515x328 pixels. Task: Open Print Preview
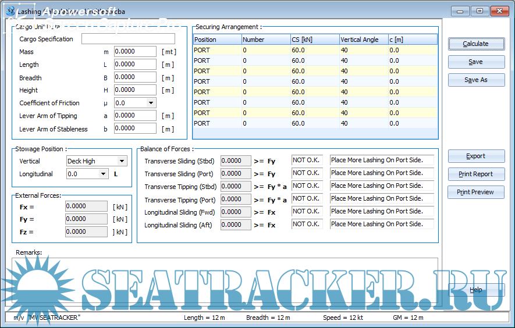point(475,192)
